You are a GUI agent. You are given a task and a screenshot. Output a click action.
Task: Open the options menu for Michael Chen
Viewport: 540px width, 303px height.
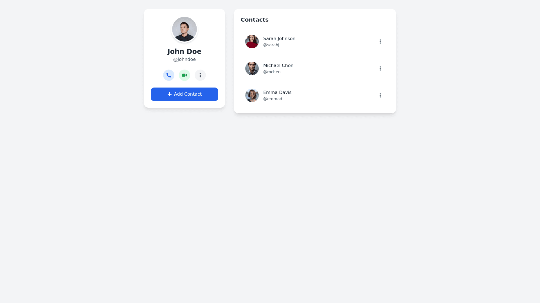380,68
